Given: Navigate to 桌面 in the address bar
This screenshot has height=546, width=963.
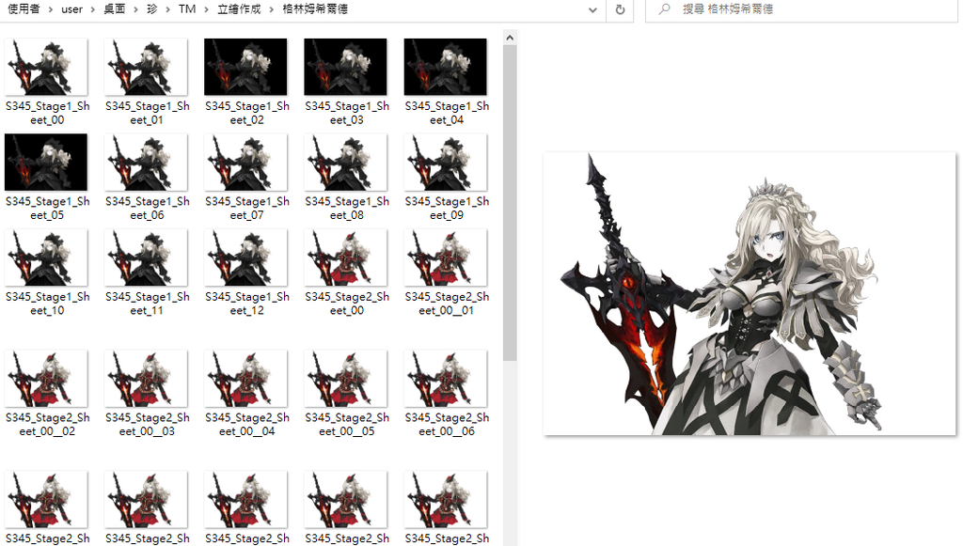Looking at the screenshot, I should coord(114,9).
